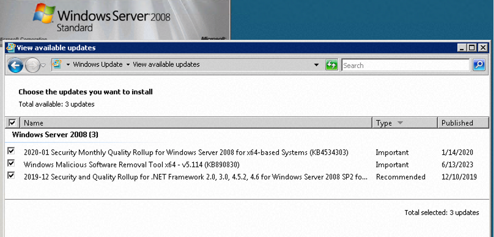The height and width of the screenshot is (237, 494).
Task: Click Important type of KB4534303 row
Action: (392, 152)
